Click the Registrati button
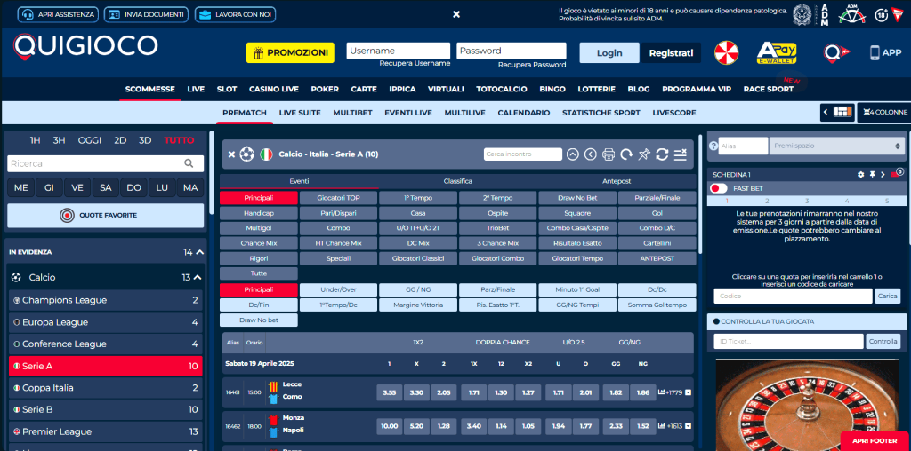 671,52
